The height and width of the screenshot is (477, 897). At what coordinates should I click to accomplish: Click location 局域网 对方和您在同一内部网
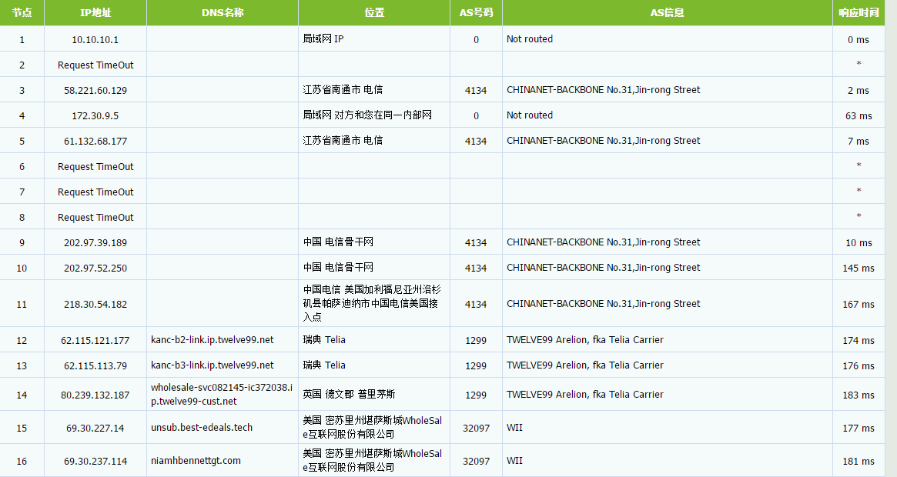point(367,115)
